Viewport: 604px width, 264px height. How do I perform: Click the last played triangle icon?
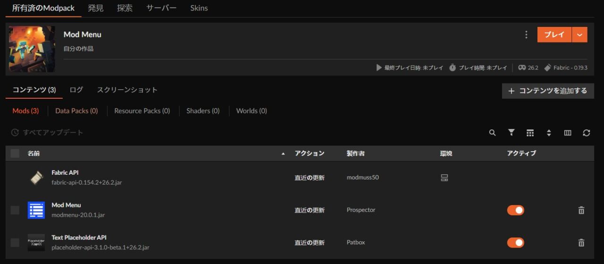tap(379, 68)
